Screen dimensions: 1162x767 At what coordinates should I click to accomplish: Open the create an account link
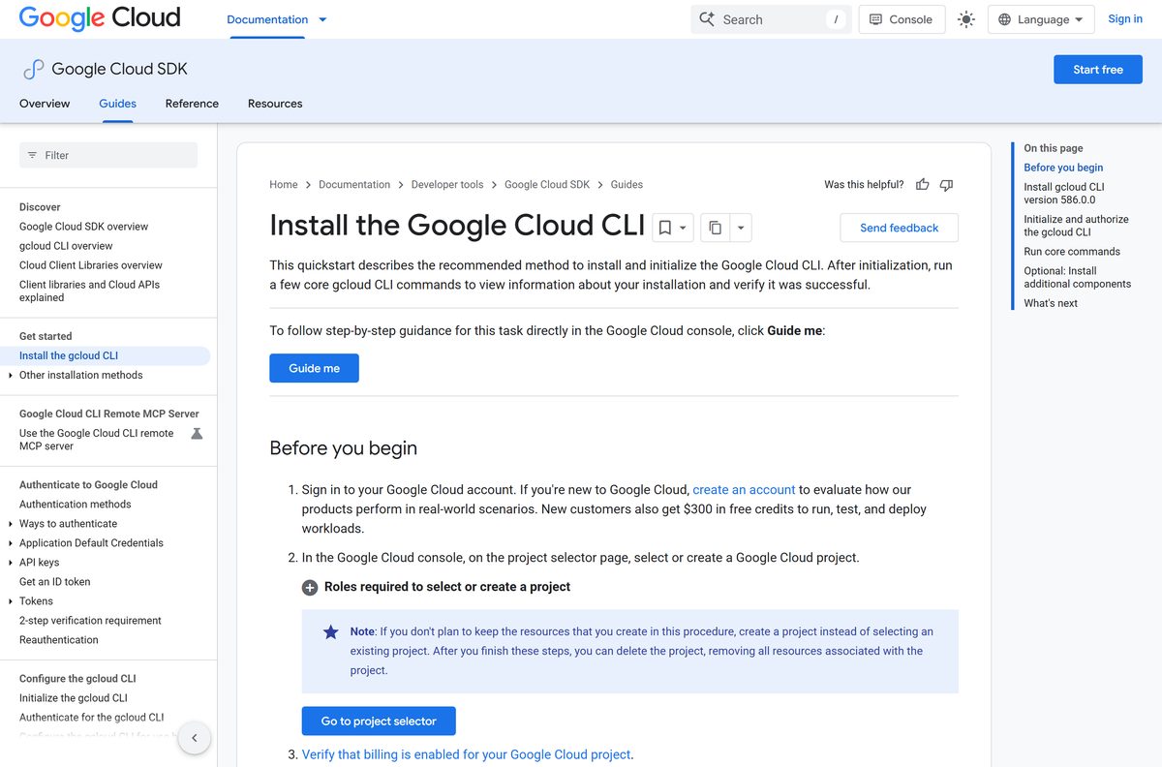[x=744, y=490]
